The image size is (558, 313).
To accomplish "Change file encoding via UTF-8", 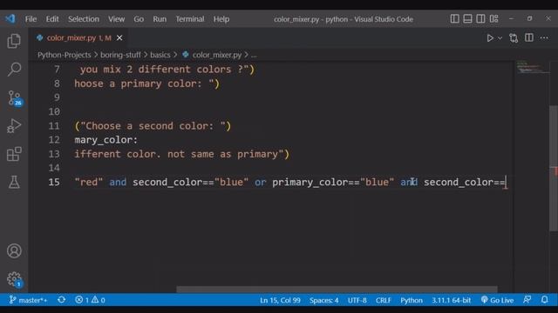I will tap(357, 300).
